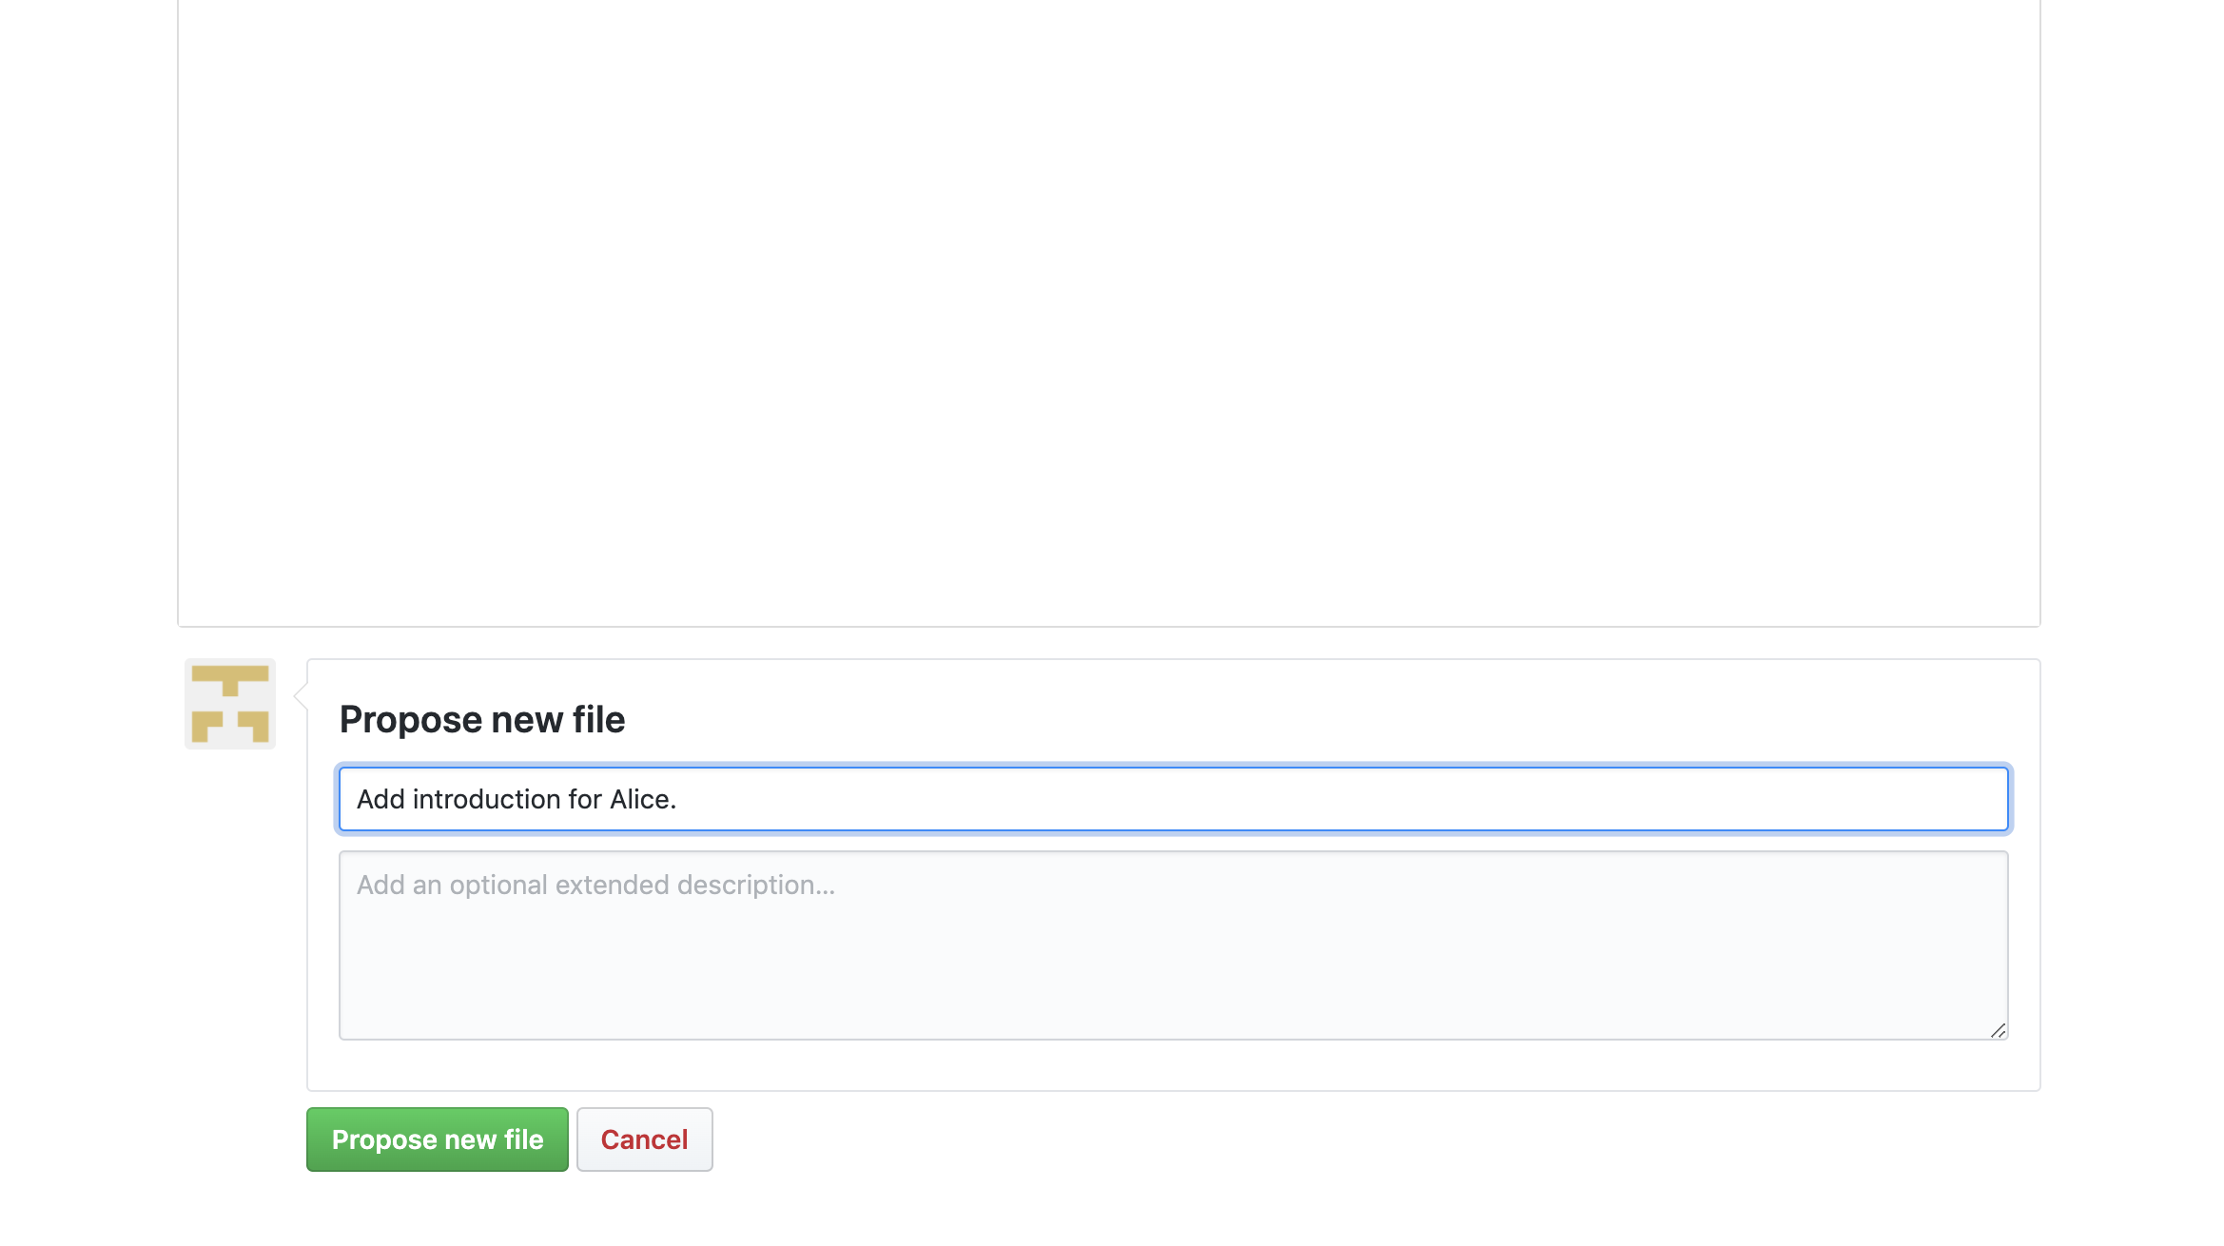Place cursor after 'Alice.' in the commit title
This screenshot has width=2224, height=1246.
[x=678, y=799]
